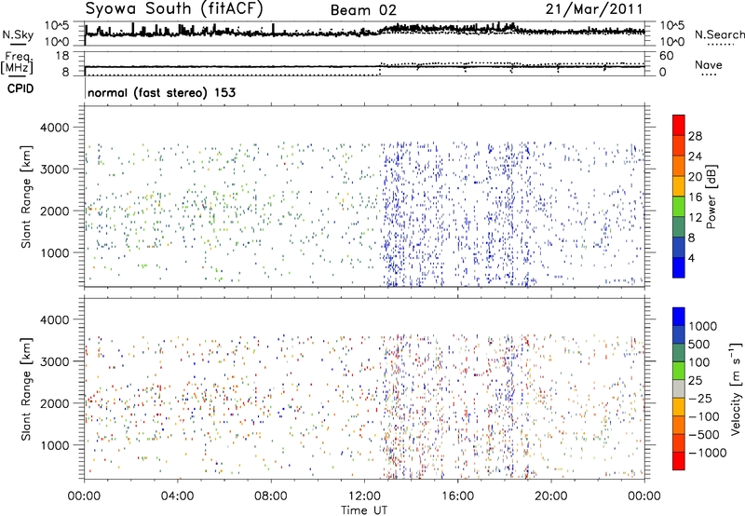Click the green 12 dB Power colorbar segment
Image resolution: width=745 pixels, height=516 pixels.
click(x=679, y=207)
